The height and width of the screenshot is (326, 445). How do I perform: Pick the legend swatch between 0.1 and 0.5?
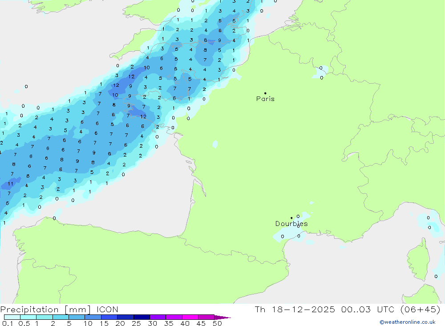click(x=12, y=317)
